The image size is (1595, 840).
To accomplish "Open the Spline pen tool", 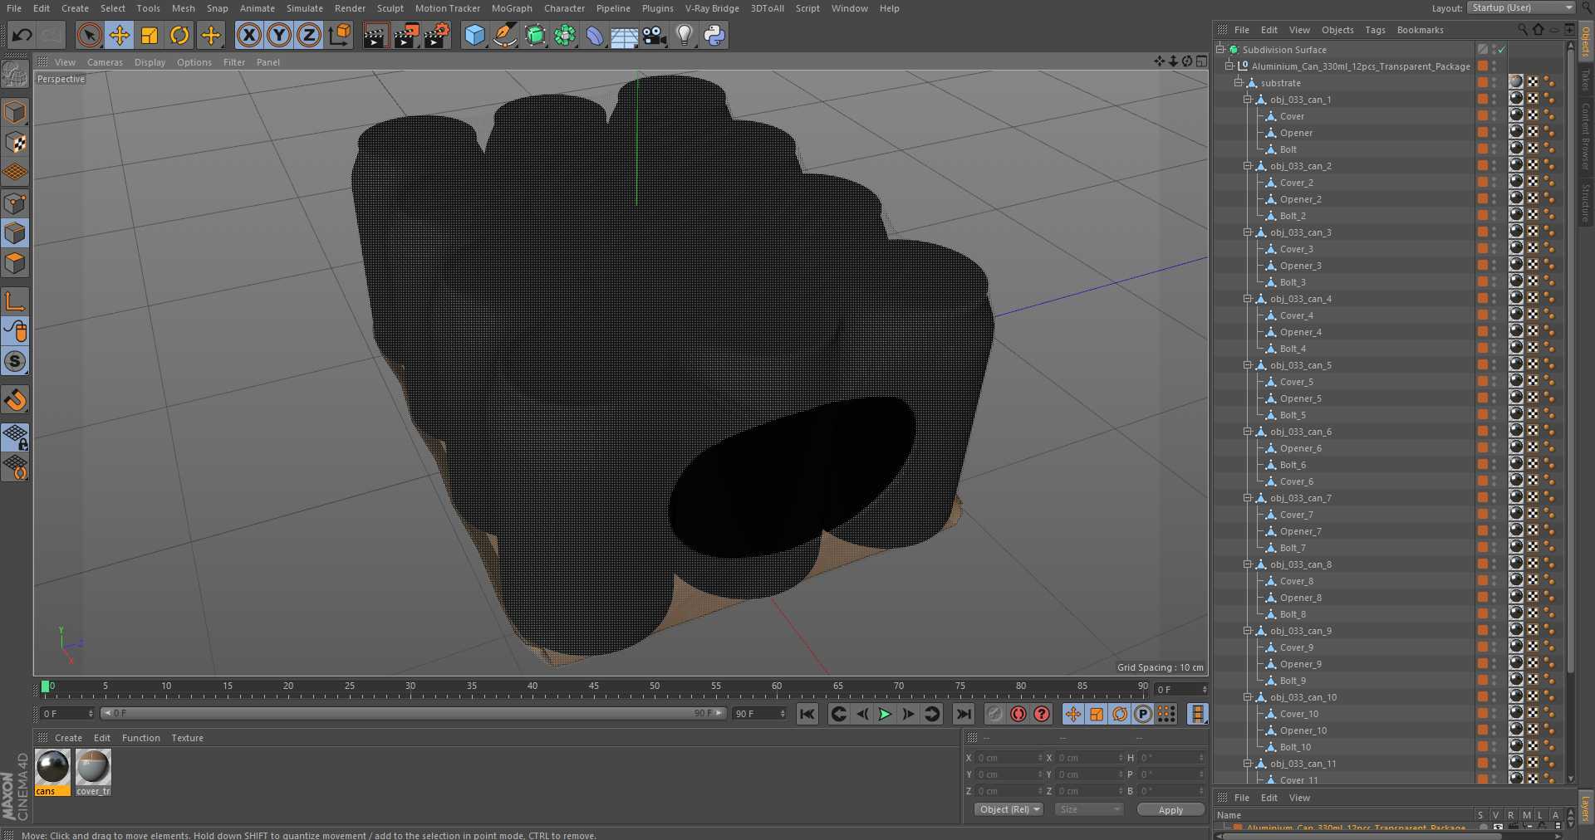I will point(504,35).
